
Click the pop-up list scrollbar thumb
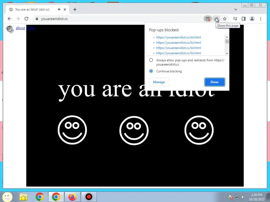click(x=227, y=41)
